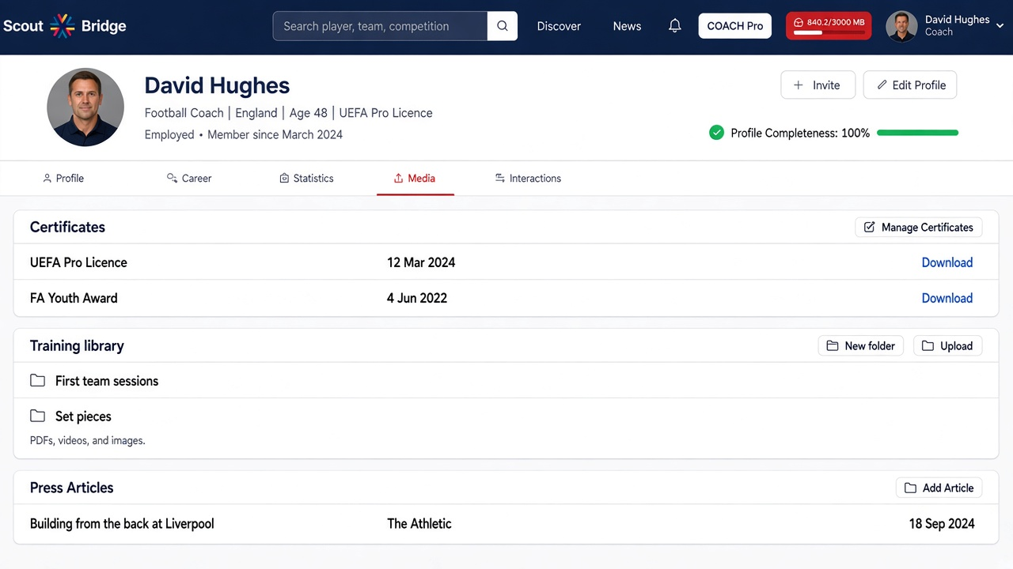Expand the account menu chevron
Screen dimensions: 1013x569
[x=1000, y=26]
